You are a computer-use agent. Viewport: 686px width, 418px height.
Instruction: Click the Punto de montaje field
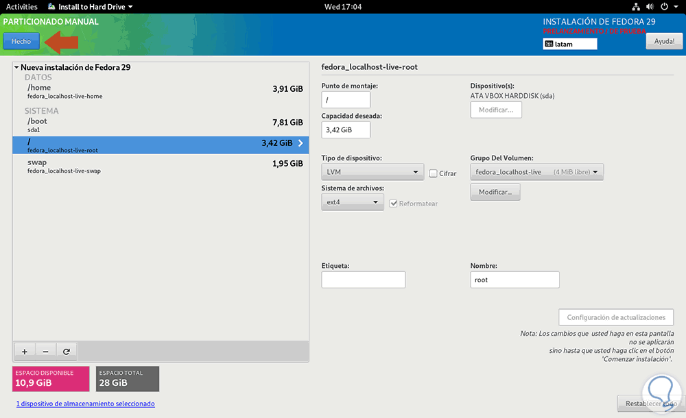click(346, 99)
